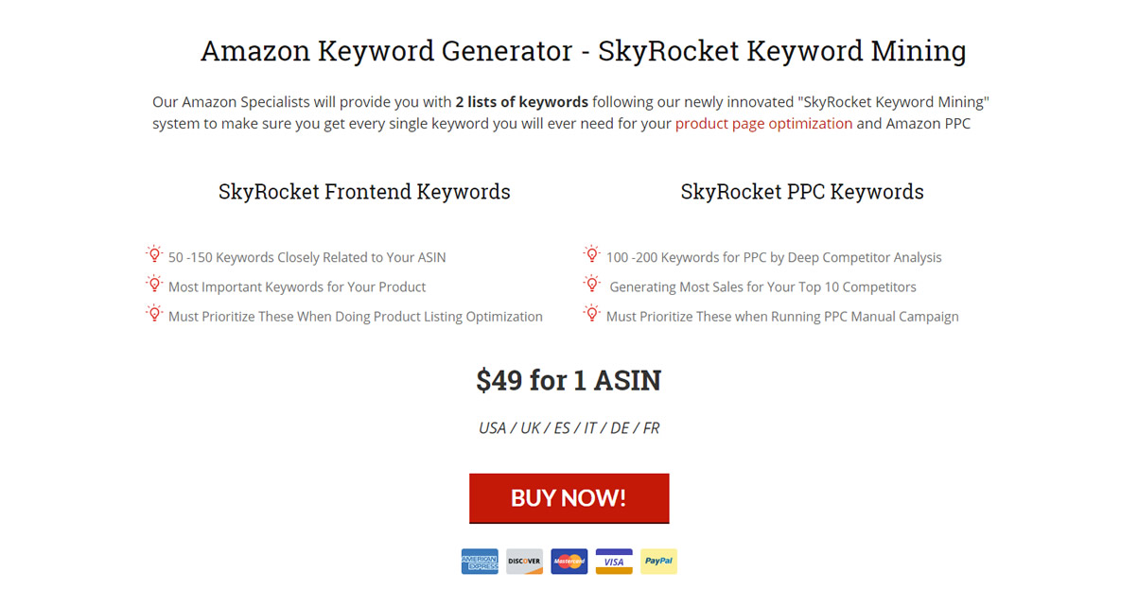Click the USA / UK / ES marketplace list
1138x606 pixels.
point(569,428)
